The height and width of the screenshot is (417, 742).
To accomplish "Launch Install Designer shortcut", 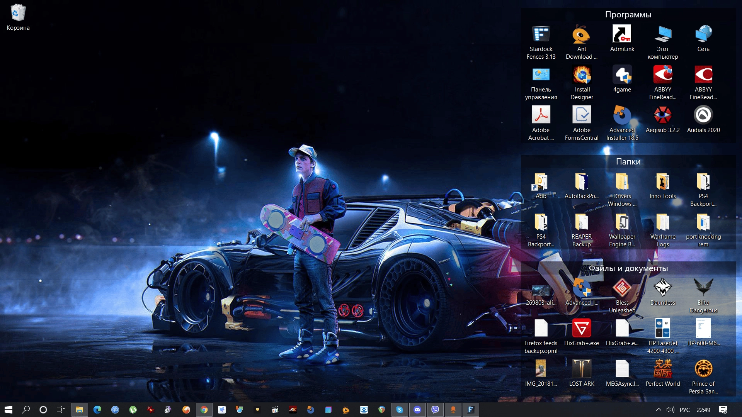I will [582, 83].
